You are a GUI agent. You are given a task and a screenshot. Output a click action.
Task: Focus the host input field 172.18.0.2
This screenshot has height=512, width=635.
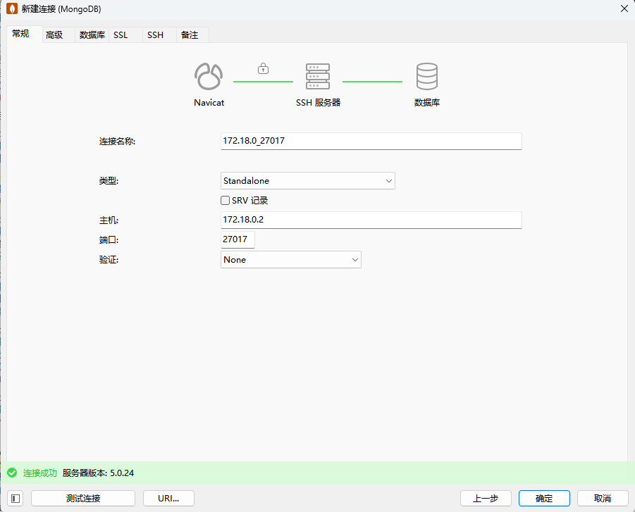click(x=371, y=220)
